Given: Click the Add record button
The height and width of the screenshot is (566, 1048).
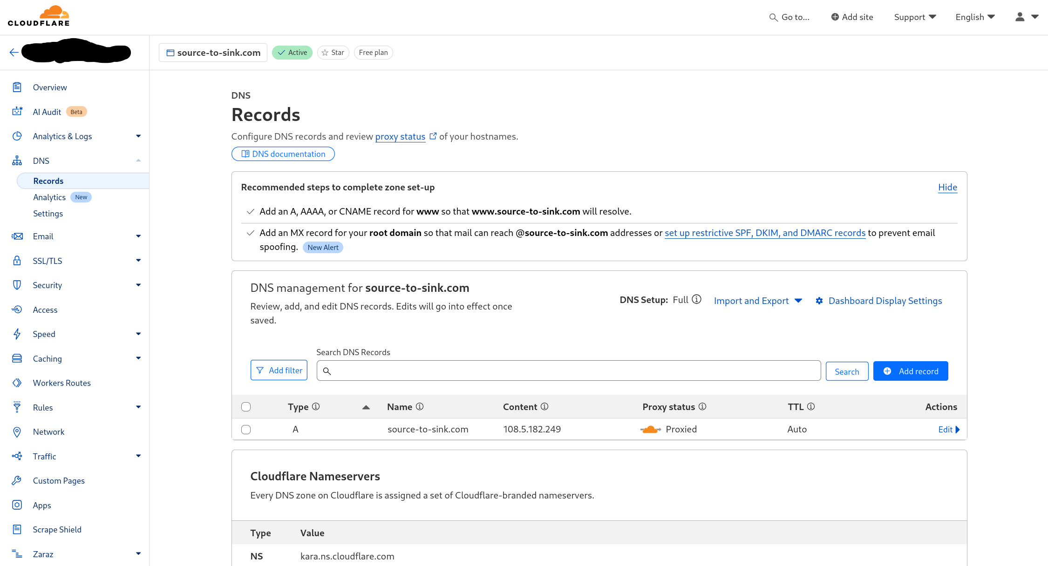Looking at the screenshot, I should coord(911,371).
